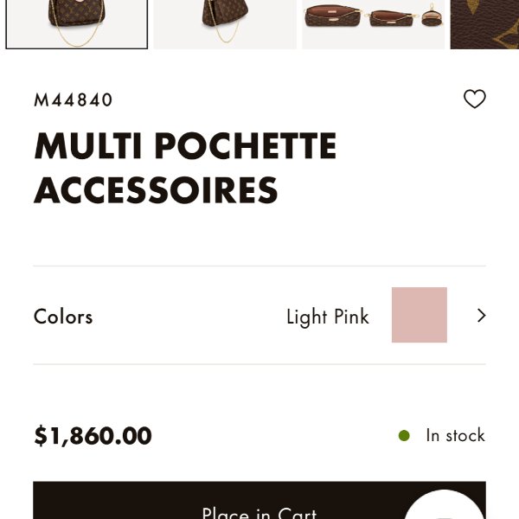Tap the round white floating button

point(444,504)
